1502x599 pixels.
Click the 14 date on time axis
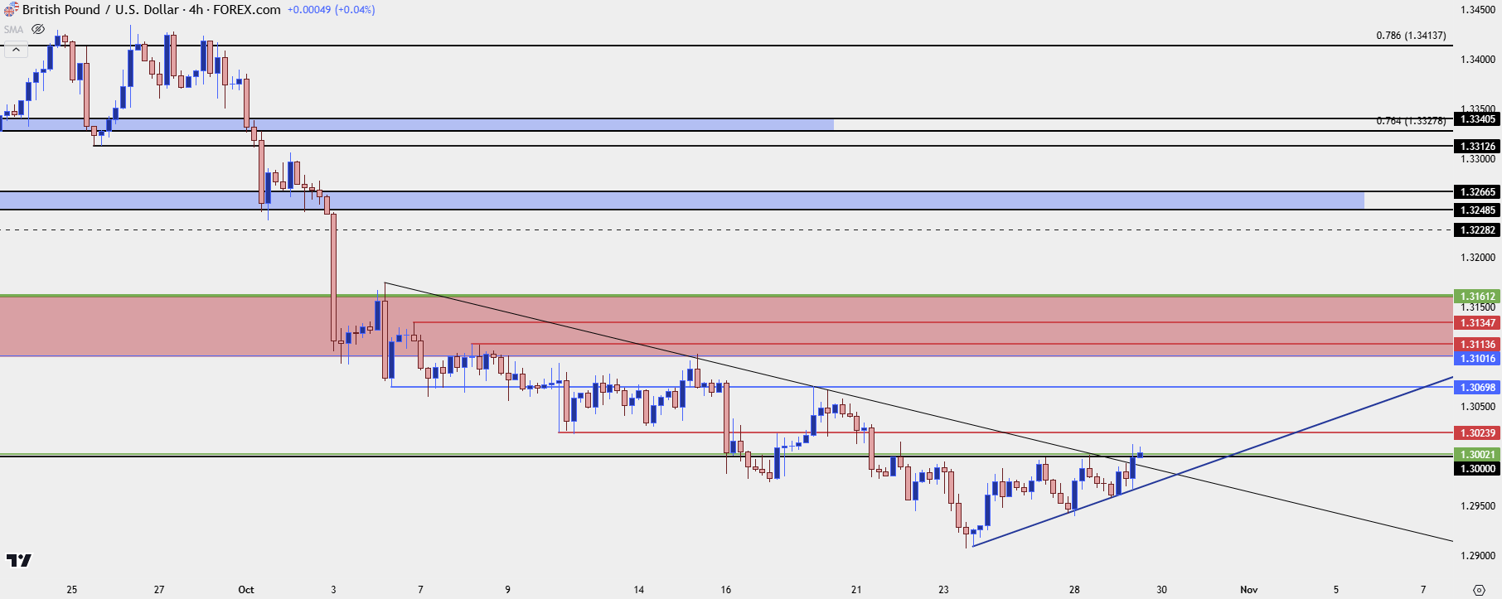[x=638, y=590]
